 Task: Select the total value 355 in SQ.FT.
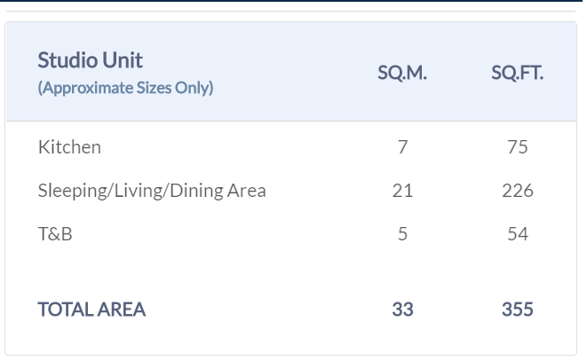tap(517, 310)
